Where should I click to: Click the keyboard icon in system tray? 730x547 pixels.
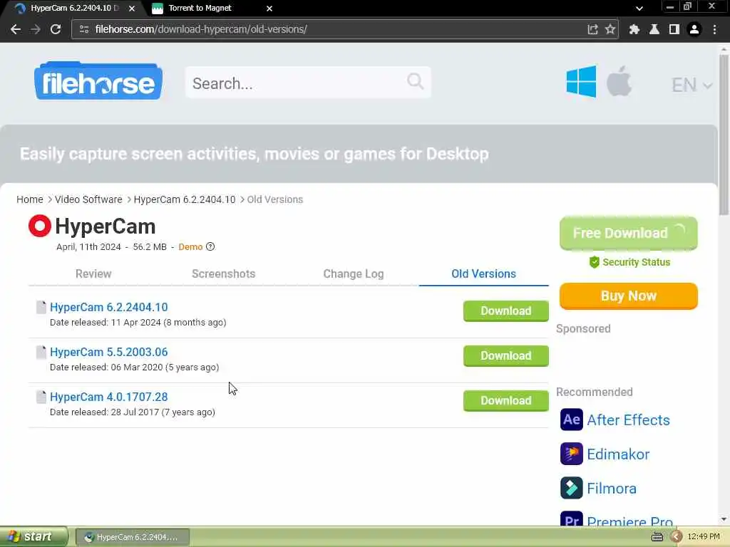click(657, 537)
